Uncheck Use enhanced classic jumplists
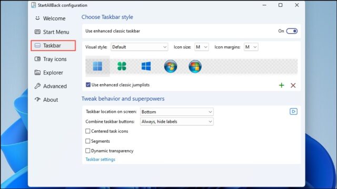This screenshot has height=189, width=337. point(88,85)
